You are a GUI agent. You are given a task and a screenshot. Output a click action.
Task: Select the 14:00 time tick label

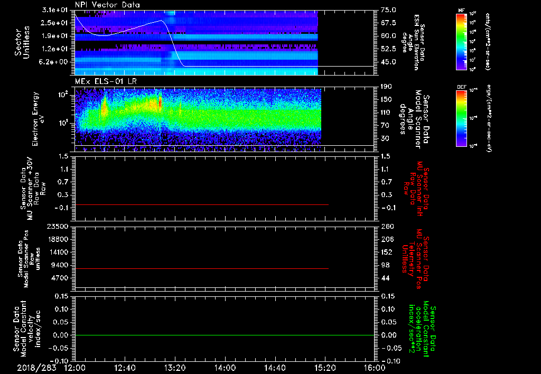[x=225, y=368]
